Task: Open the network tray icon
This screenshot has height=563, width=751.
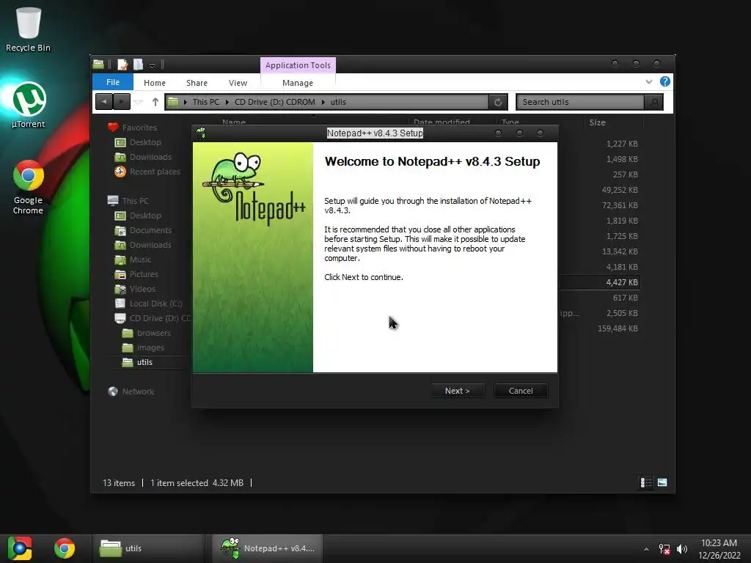Action: (664, 549)
